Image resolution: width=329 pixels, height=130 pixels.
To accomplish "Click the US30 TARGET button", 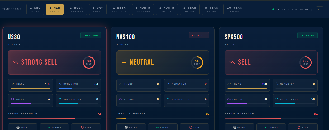I will pos(54,127).
